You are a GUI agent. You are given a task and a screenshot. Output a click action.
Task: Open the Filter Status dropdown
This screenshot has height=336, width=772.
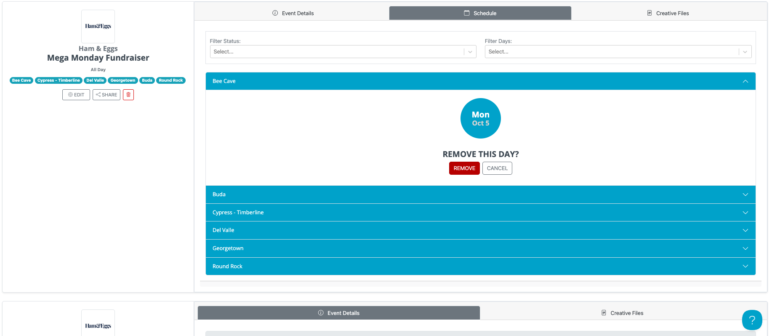coord(343,52)
